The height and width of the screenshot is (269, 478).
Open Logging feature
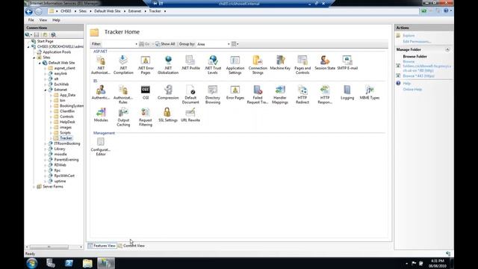point(347,93)
